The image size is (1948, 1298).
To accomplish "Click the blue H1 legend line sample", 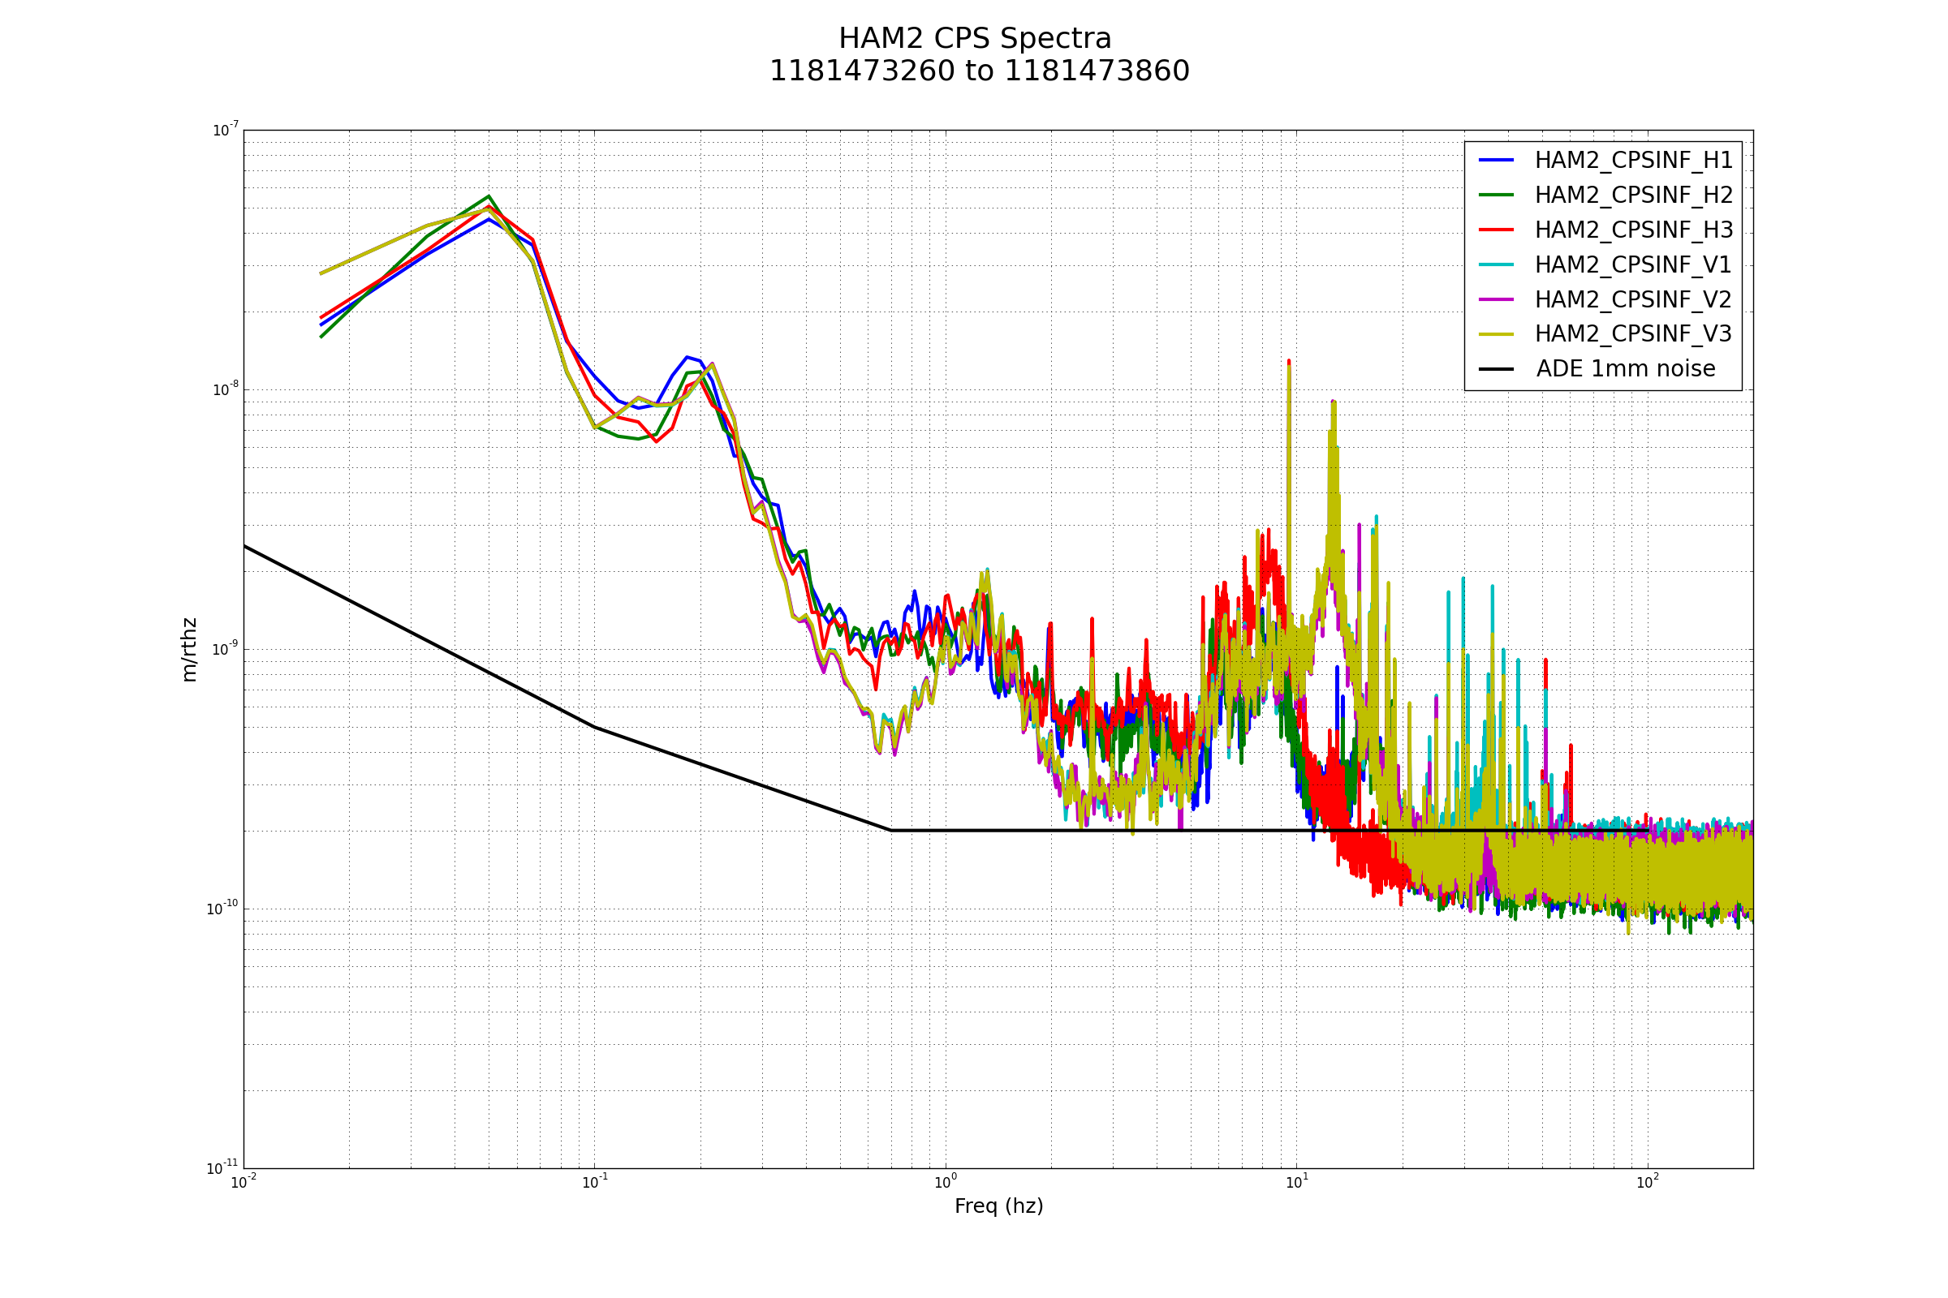I will pos(1497,161).
